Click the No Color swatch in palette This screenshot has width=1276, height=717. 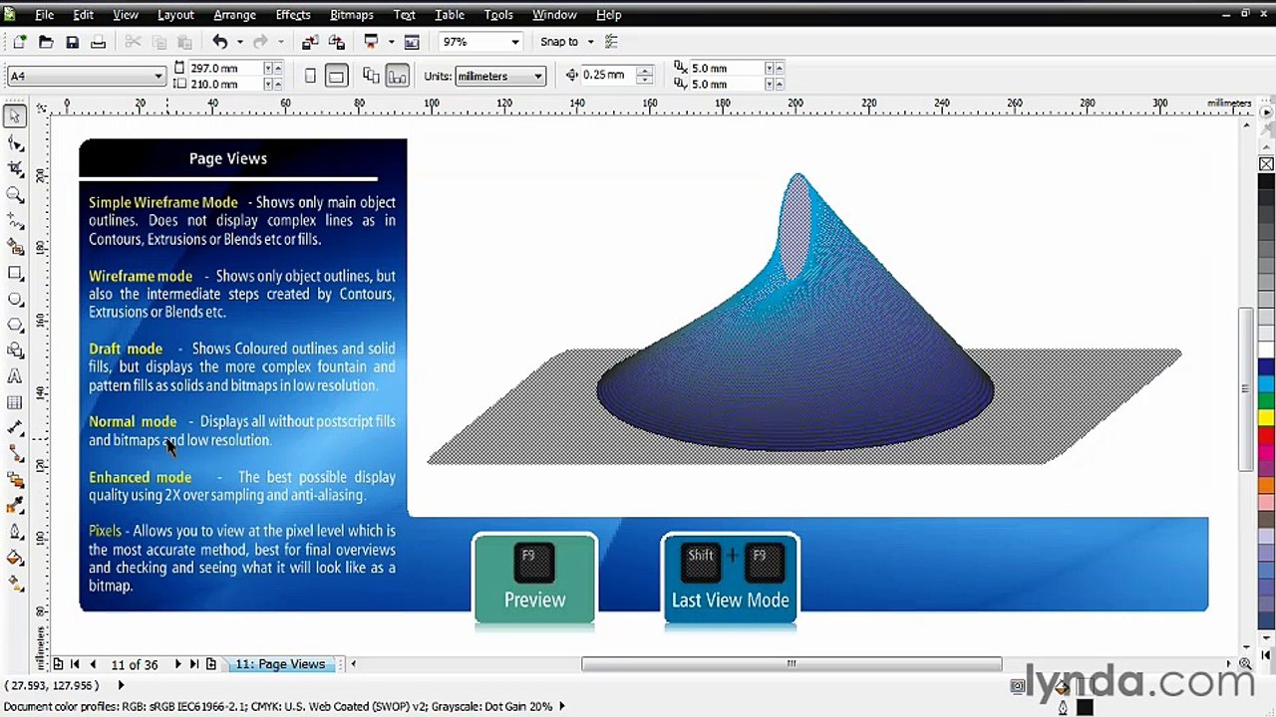(x=1266, y=163)
